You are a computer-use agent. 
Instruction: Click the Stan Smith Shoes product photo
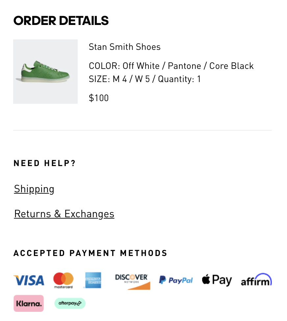click(45, 72)
